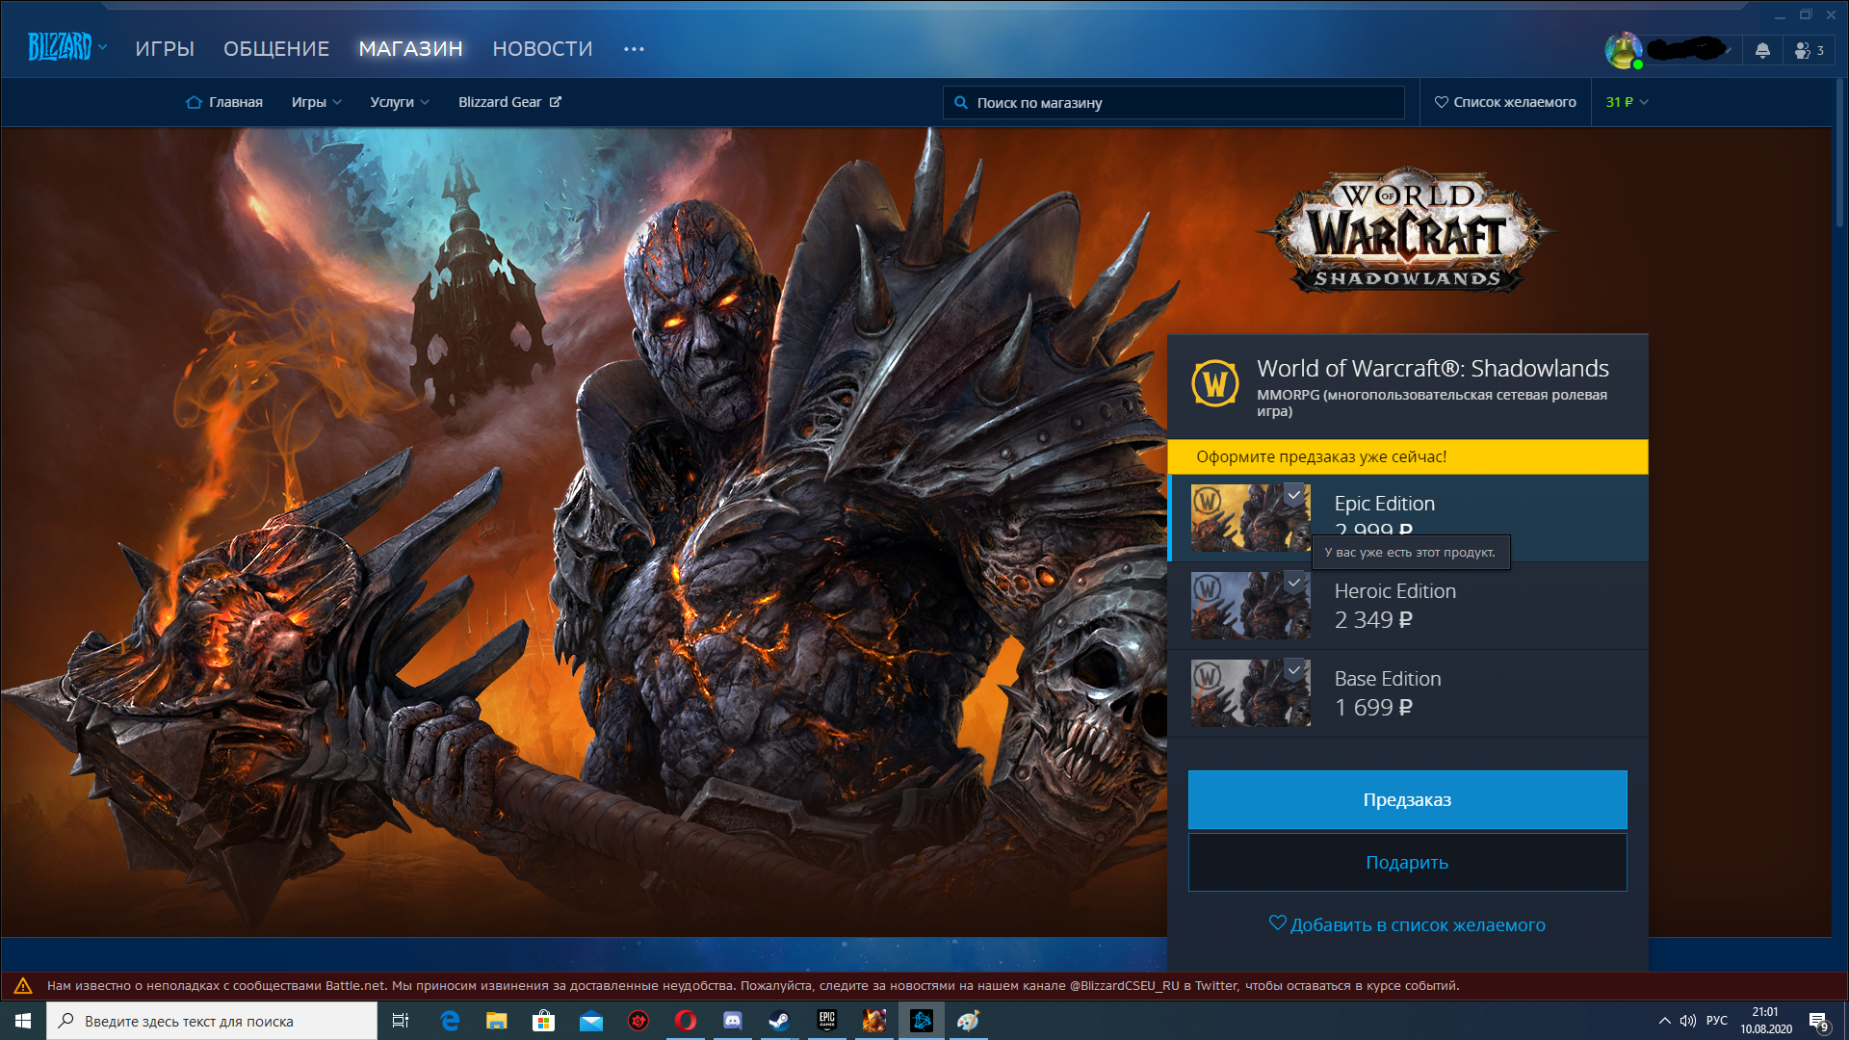Open the Windows Action Center notifications
The width and height of the screenshot is (1849, 1040).
click(x=1819, y=1022)
